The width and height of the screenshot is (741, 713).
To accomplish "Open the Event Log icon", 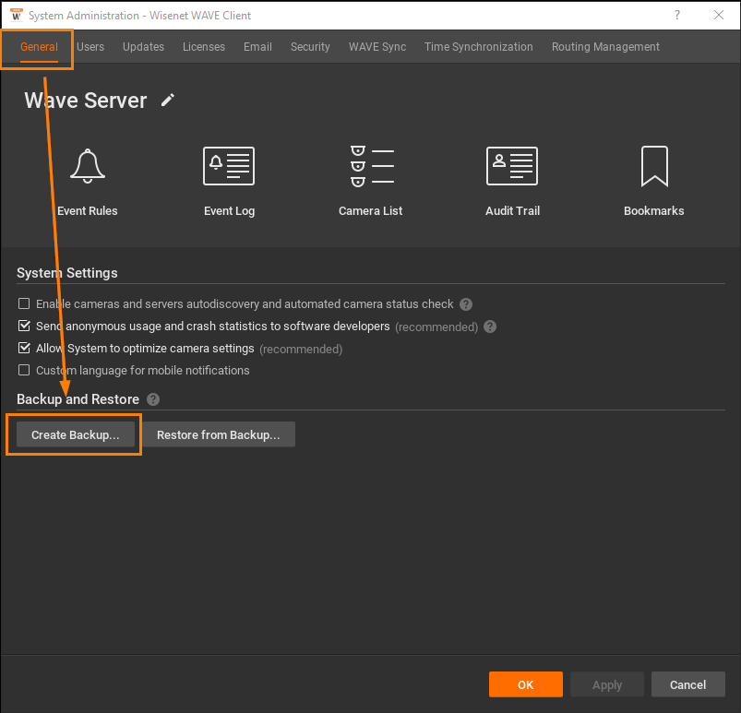I will click(x=229, y=166).
